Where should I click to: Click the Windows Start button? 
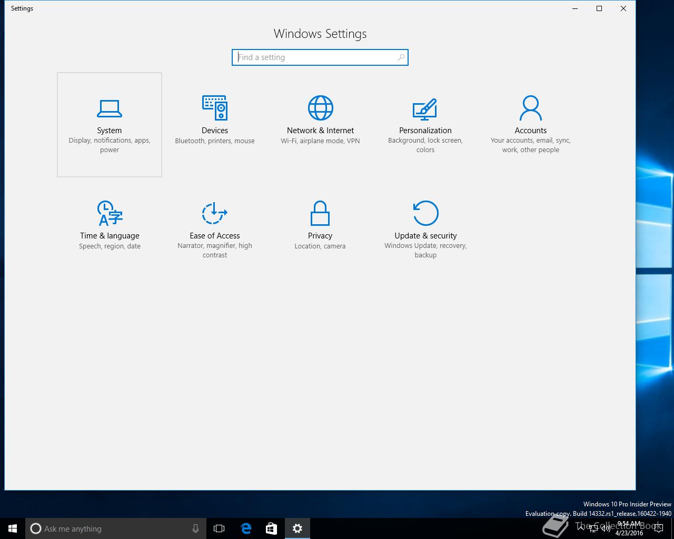click(13, 528)
